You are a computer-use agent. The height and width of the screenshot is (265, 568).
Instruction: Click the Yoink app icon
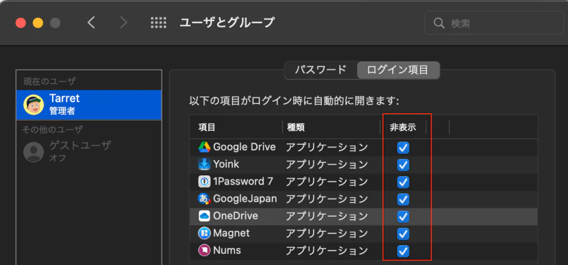204,165
